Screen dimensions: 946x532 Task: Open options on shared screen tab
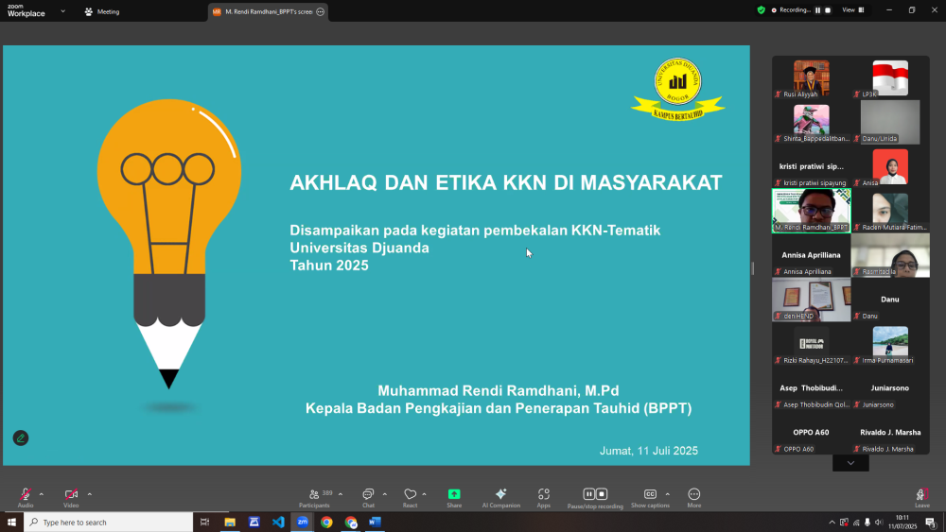point(321,11)
